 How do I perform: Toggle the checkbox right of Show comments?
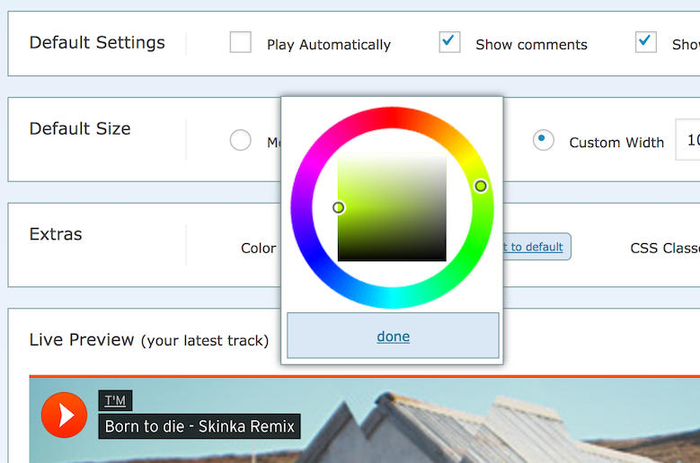tap(645, 42)
